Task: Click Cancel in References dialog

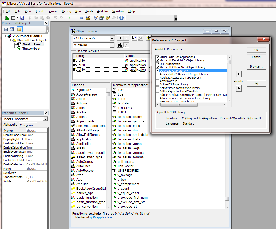Action: [x=256, y=57]
